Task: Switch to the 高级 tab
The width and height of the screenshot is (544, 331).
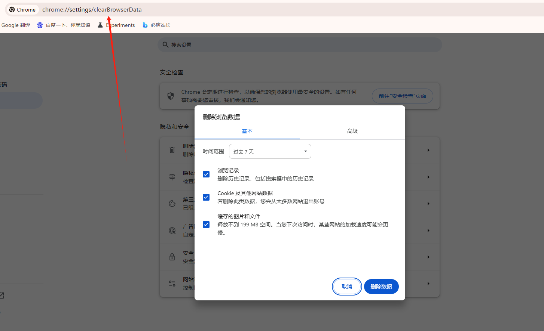Action: click(352, 131)
